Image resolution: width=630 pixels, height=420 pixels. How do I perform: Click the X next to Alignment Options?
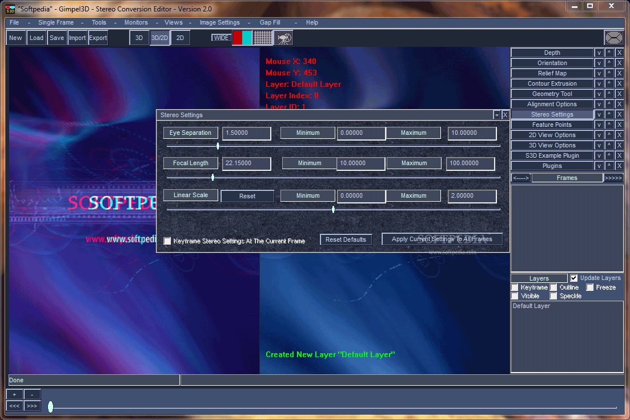point(619,104)
